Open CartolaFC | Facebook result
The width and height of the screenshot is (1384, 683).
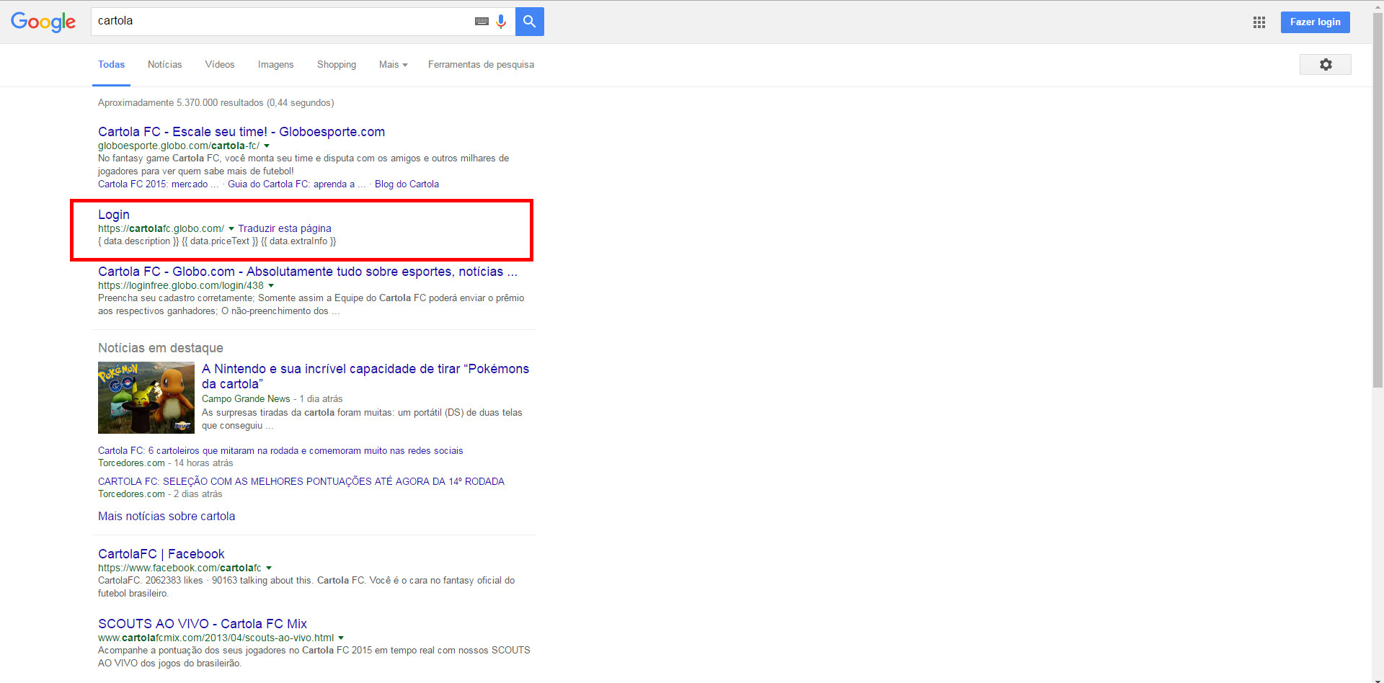click(161, 554)
